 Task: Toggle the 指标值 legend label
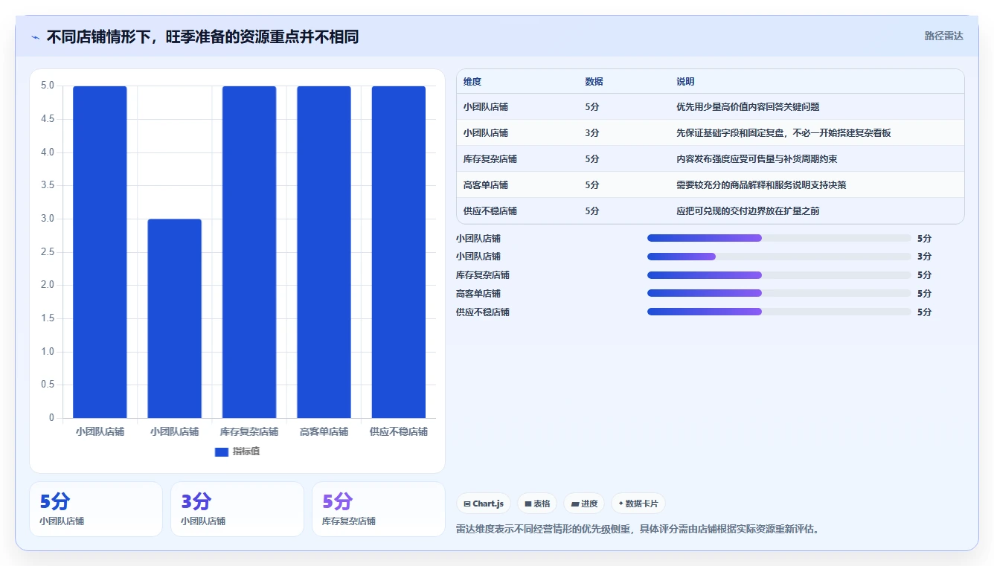[246, 451]
